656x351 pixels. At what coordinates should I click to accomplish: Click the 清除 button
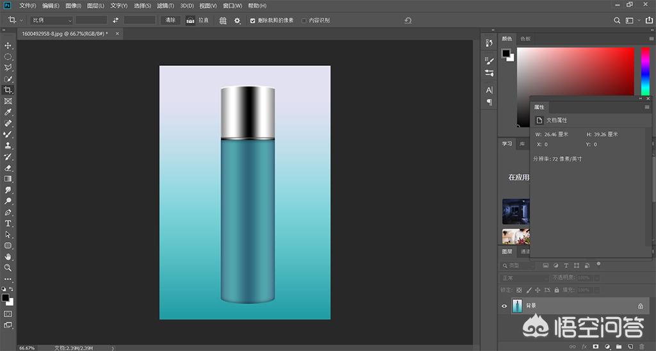(x=170, y=20)
